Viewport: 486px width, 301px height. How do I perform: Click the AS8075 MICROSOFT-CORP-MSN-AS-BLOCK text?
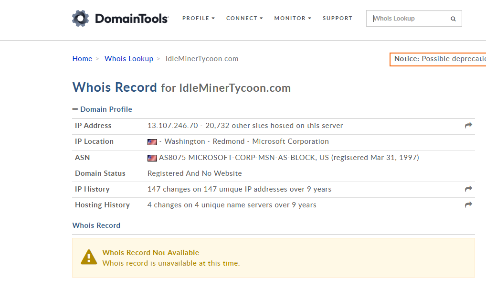238,157
